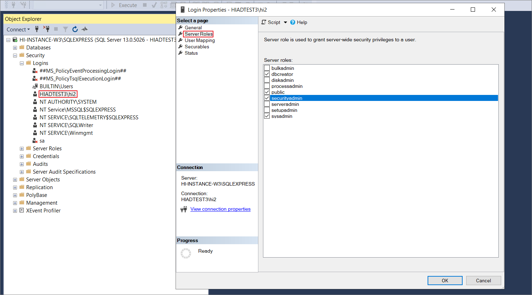Collapse the Security folder
532x295 pixels.
pyautogui.click(x=15, y=55)
